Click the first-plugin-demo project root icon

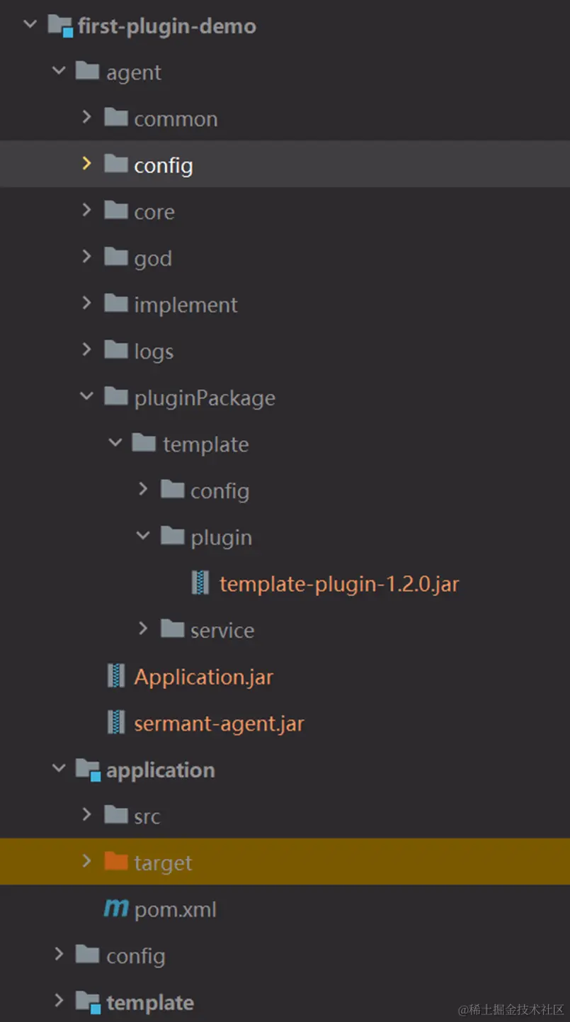60,23
